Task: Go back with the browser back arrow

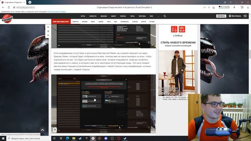Action: tap(3, 7)
